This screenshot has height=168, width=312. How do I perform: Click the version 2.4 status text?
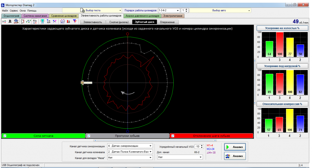point(300,165)
